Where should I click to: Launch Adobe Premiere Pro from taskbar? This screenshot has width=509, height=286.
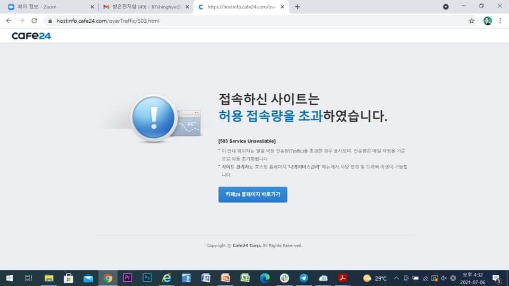[x=127, y=278]
